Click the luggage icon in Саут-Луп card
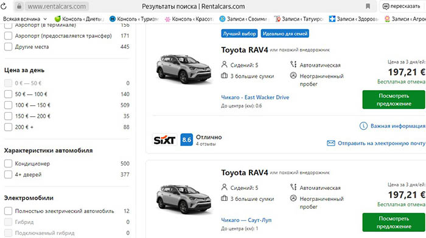The height and width of the screenshot is (238, 426). coord(224,198)
